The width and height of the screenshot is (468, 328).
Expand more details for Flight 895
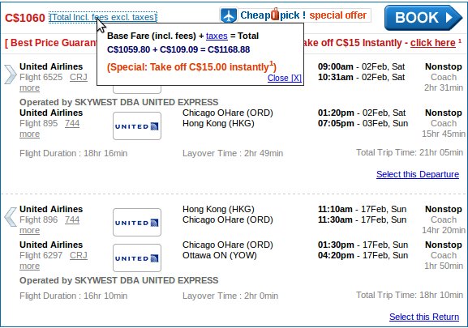(x=29, y=134)
